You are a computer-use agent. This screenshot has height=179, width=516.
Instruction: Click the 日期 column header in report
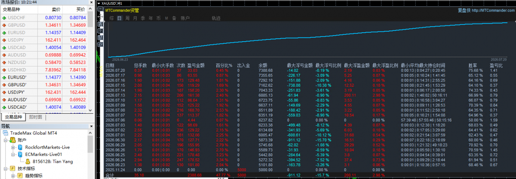[x=110, y=66]
